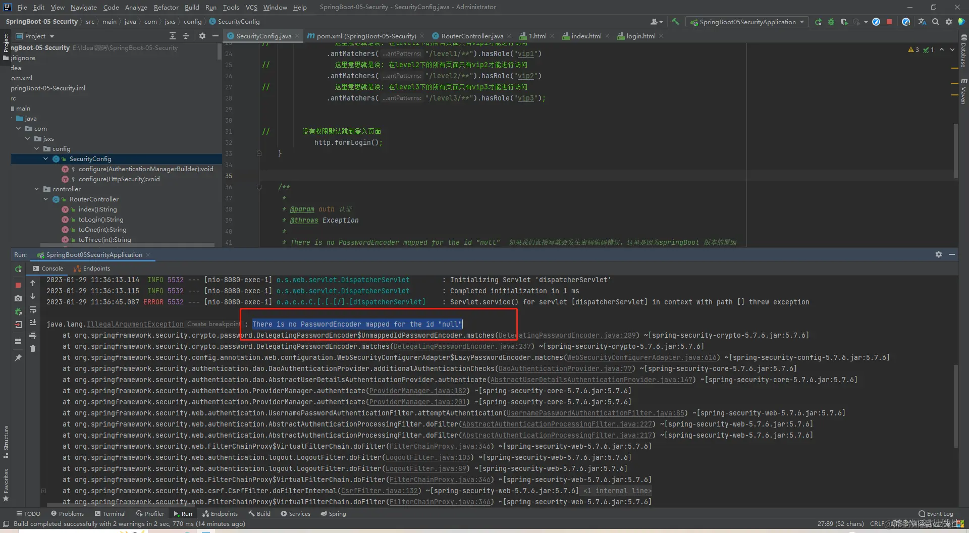
Task: Select configure(HttpSecurity):void in the tree
Action: [119, 179]
